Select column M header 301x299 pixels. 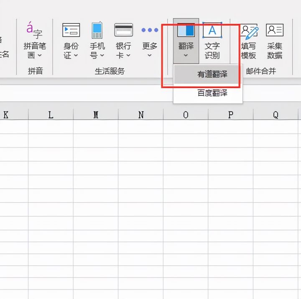96,115
